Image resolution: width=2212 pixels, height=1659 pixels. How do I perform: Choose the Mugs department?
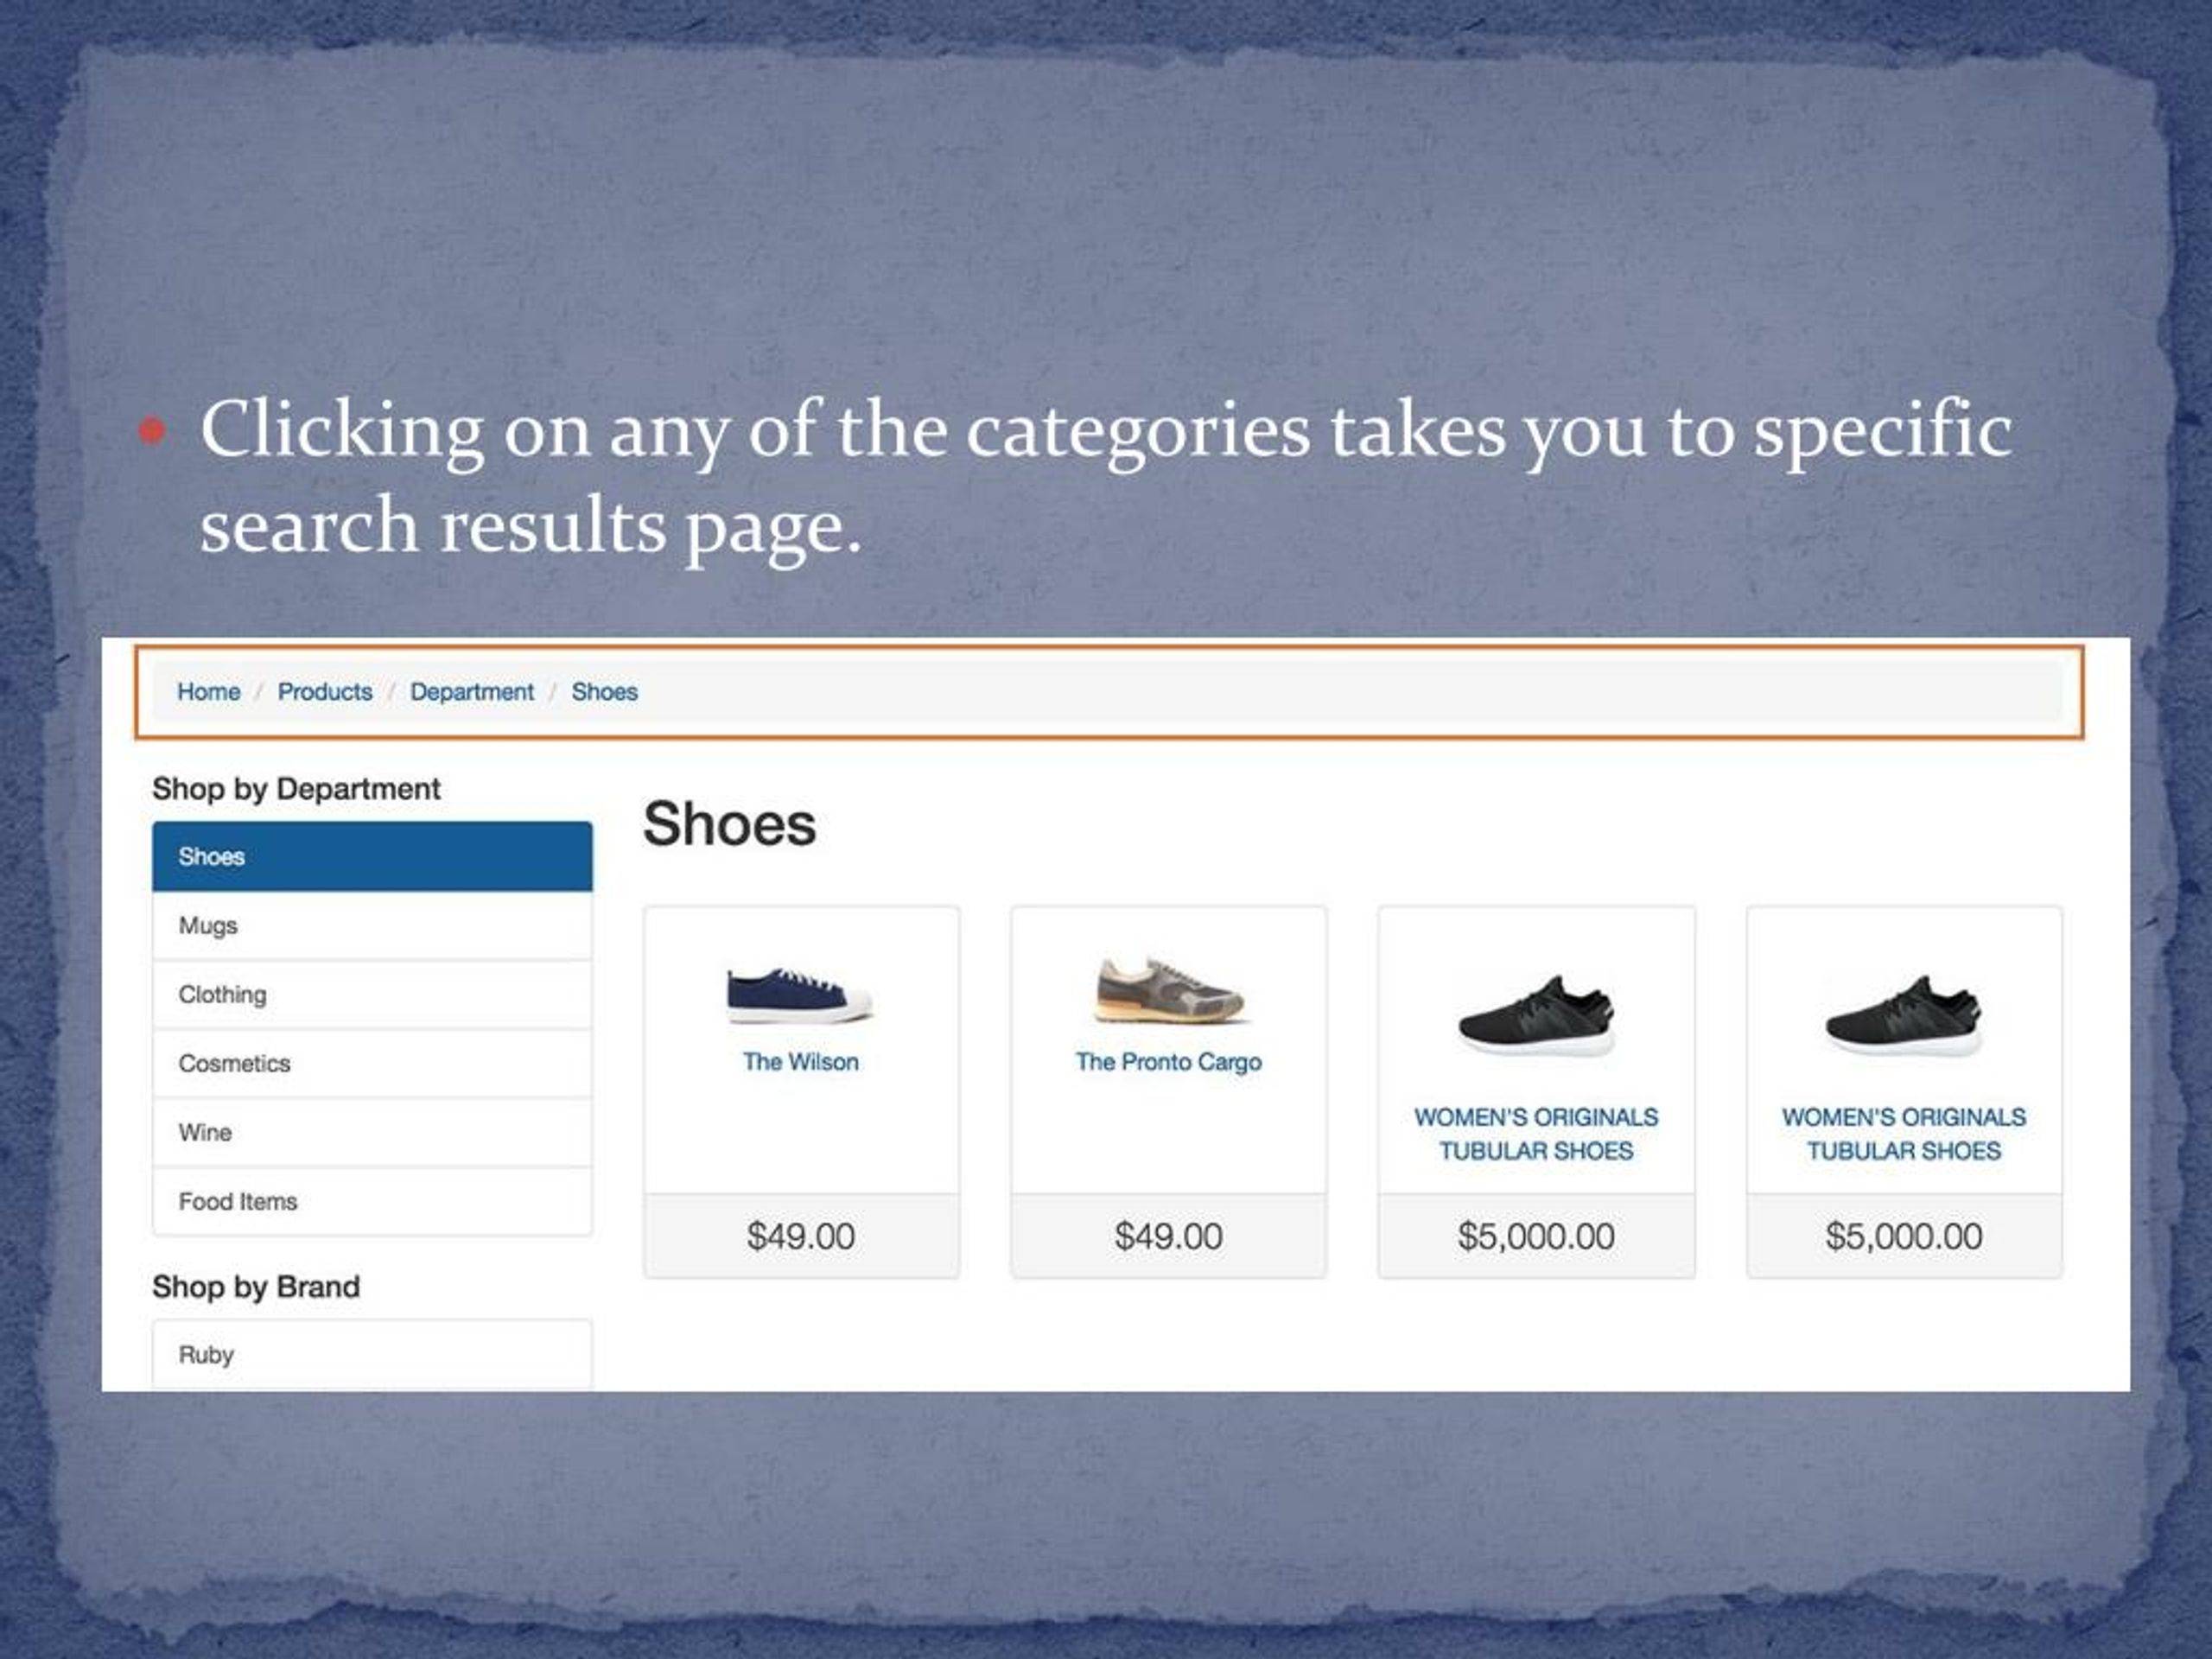pyautogui.click(x=372, y=925)
